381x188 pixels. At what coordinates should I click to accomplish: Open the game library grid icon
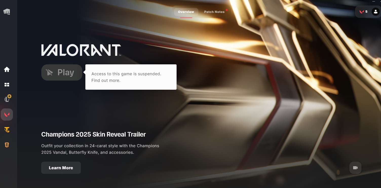pos(7,85)
